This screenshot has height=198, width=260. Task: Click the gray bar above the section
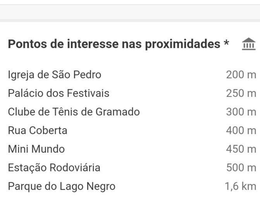(x=130, y=12)
